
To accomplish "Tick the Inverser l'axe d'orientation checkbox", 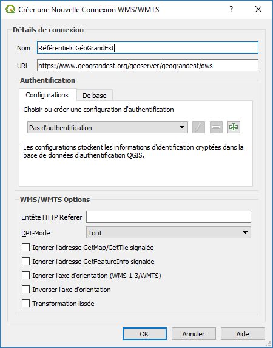I will click(x=25, y=290).
